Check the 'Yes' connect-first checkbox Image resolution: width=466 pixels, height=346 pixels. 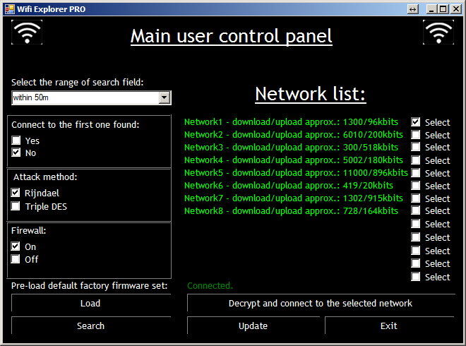pyautogui.click(x=16, y=140)
